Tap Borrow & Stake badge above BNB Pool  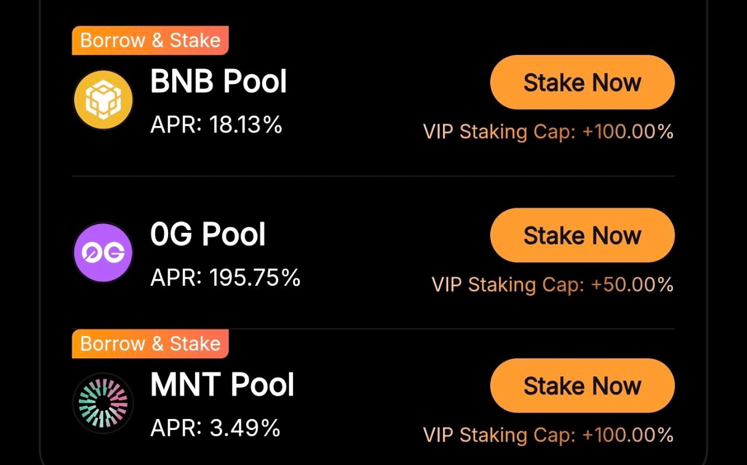point(150,41)
